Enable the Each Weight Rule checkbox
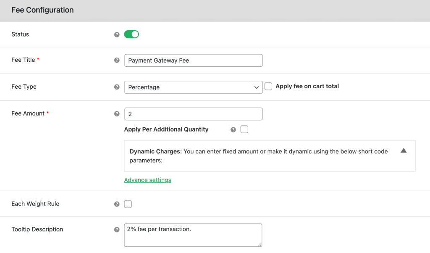 (x=128, y=204)
